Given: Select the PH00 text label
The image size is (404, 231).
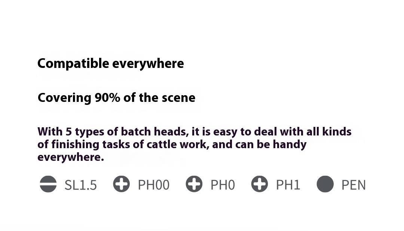Looking at the screenshot, I should (x=154, y=185).
